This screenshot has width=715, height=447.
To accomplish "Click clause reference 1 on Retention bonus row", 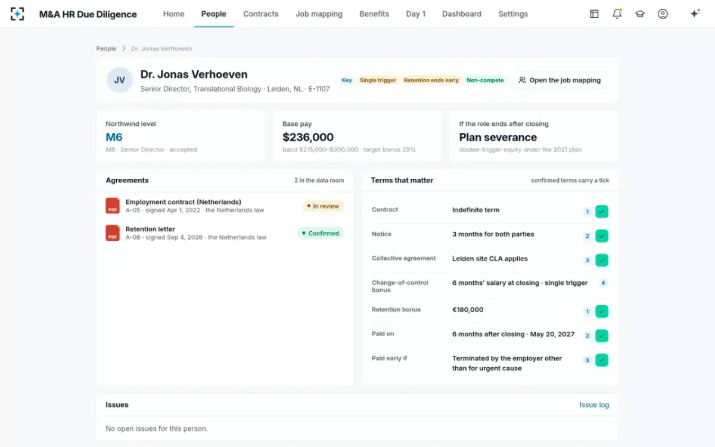I will coord(587,311).
